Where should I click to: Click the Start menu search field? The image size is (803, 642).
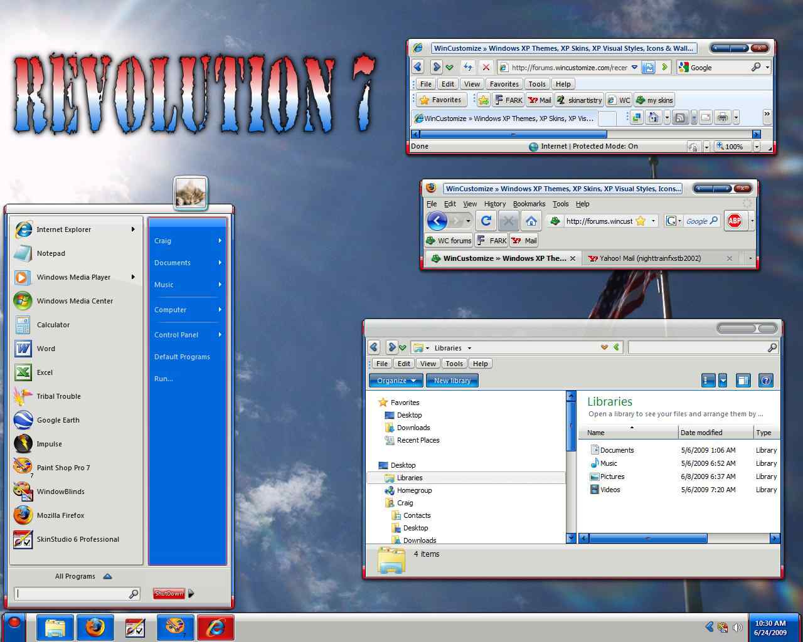[77, 593]
